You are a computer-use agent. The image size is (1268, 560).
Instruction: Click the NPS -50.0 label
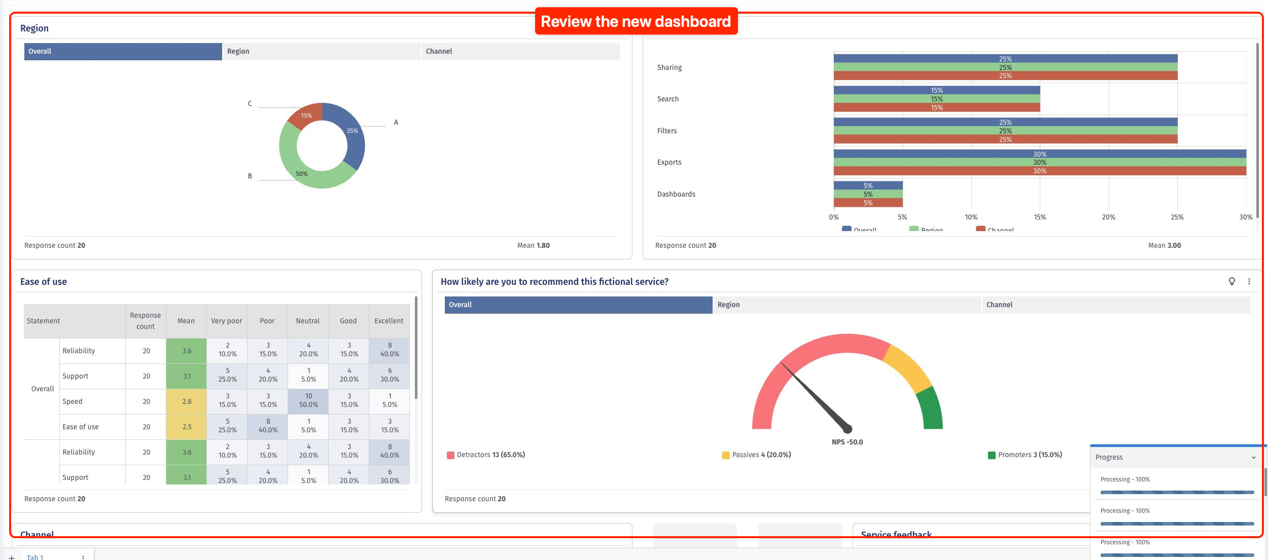847,442
